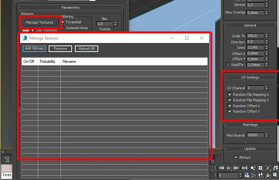Select Pyramidal filtering option
279x180 pixels.
63,22
